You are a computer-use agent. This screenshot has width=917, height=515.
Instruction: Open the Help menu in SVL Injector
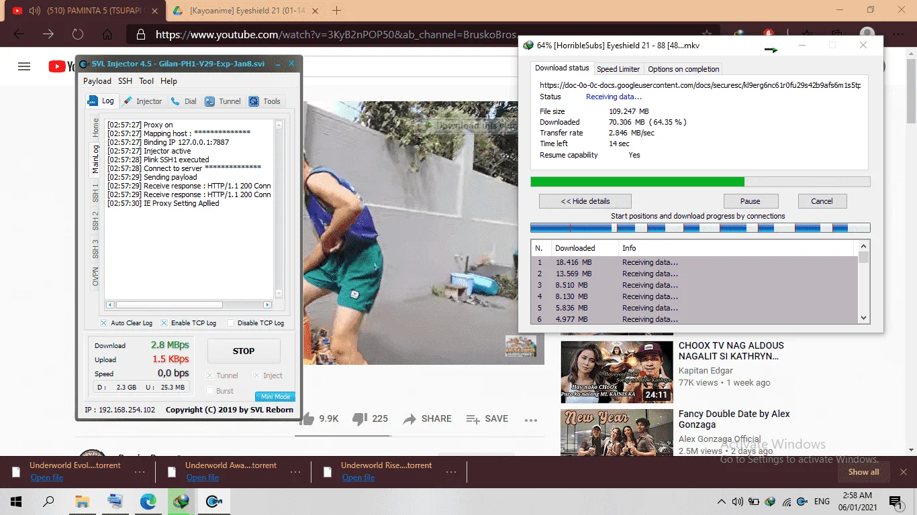click(x=169, y=81)
